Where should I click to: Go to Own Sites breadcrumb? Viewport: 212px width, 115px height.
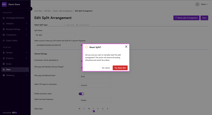38,11
